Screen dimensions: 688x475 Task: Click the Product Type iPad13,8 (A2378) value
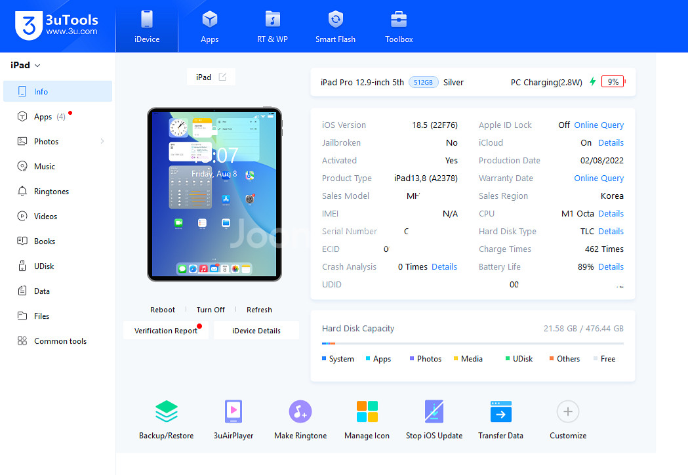[x=426, y=178]
